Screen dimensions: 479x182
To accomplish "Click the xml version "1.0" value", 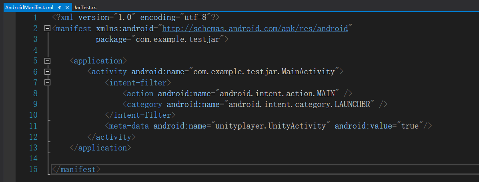I will 124,18.
